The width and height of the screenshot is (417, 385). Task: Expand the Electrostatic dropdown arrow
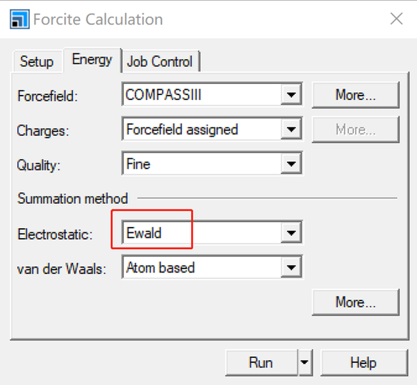point(292,234)
